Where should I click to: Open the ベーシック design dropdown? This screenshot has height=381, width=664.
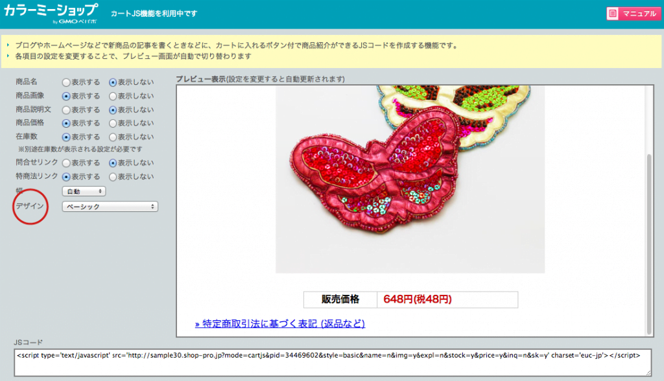tap(109, 207)
